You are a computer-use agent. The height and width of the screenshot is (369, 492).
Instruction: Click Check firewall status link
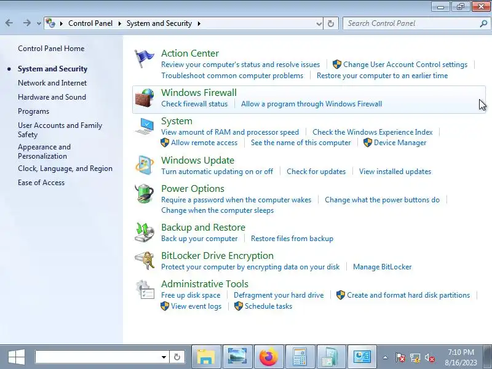click(x=194, y=104)
